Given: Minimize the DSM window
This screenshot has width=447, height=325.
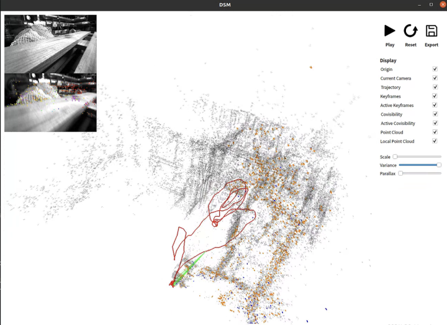Looking at the screenshot, I should coord(419,4).
